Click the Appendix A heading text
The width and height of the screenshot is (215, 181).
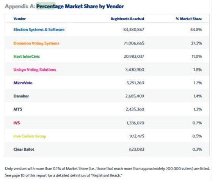(20, 6)
